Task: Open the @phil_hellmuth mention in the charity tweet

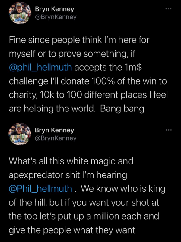Action: click(40, 67)
